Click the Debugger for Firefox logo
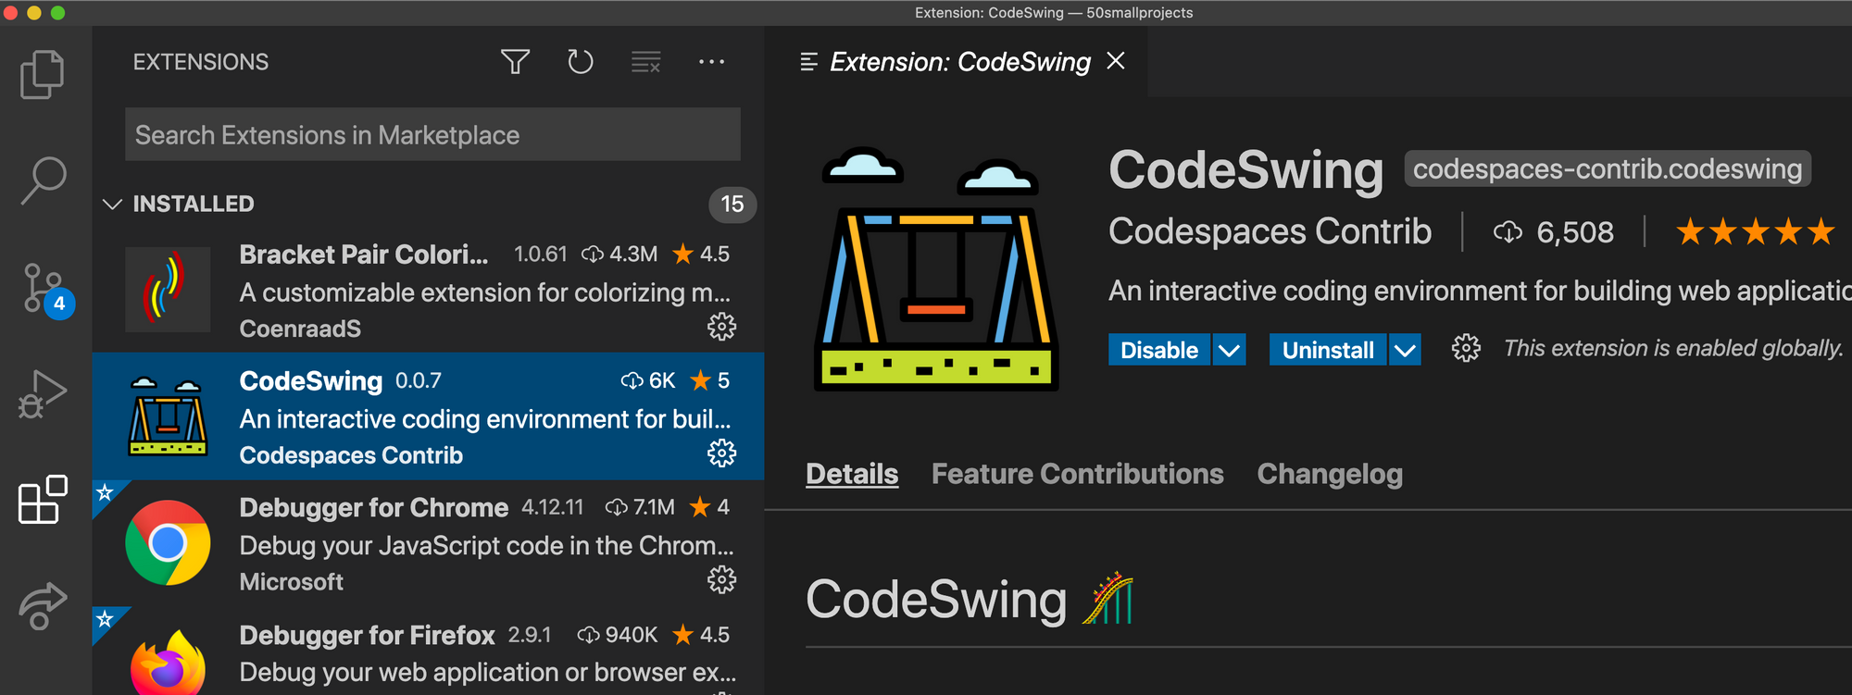This screenshot has height=695, width=1852. pyautogui.click(x=168, y=662)
